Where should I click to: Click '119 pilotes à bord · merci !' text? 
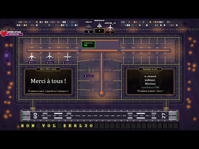(150, 91)
